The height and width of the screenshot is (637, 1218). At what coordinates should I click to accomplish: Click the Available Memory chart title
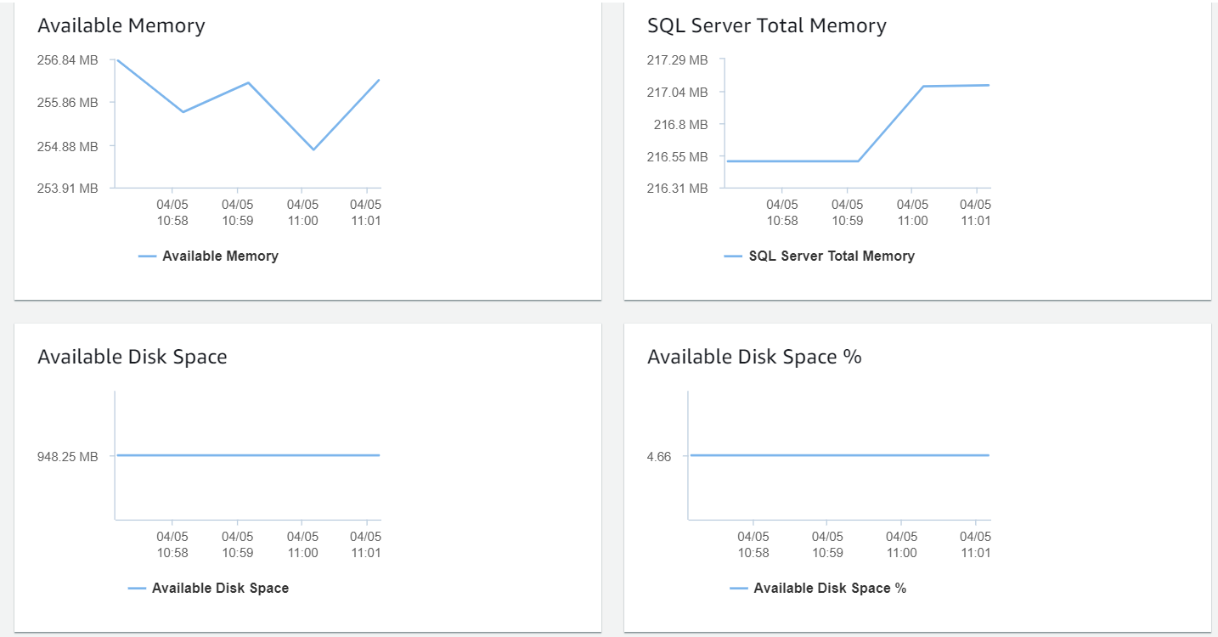pos(121,25)
